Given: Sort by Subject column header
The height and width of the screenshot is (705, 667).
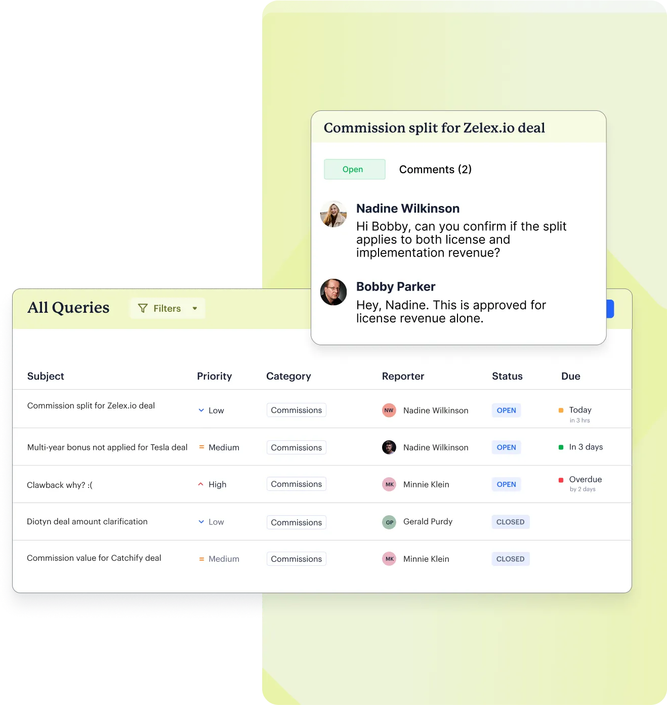Looking at the screenshot, I should [46, 376].
